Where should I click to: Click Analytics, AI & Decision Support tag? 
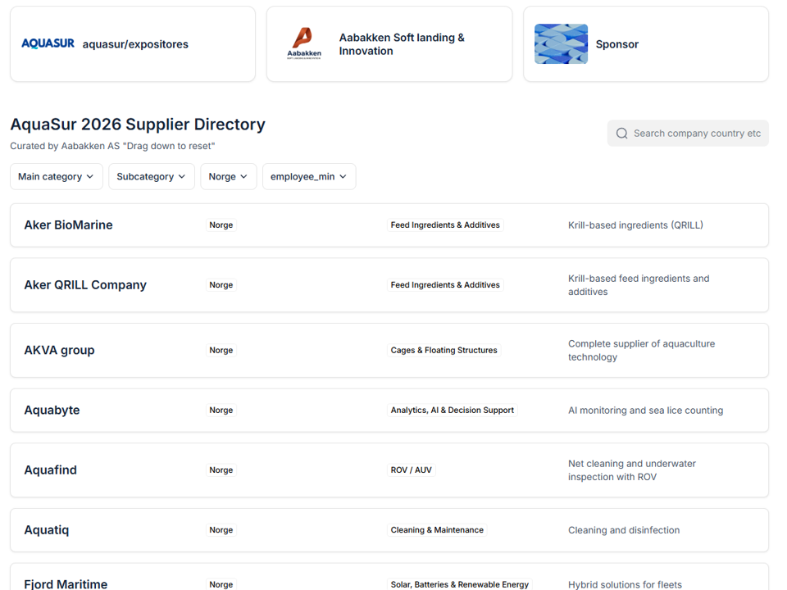point(452,411)
